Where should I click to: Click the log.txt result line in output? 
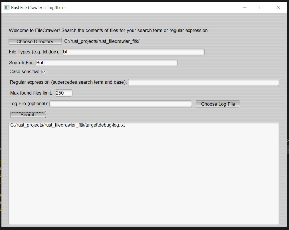[x=67, y=125]
